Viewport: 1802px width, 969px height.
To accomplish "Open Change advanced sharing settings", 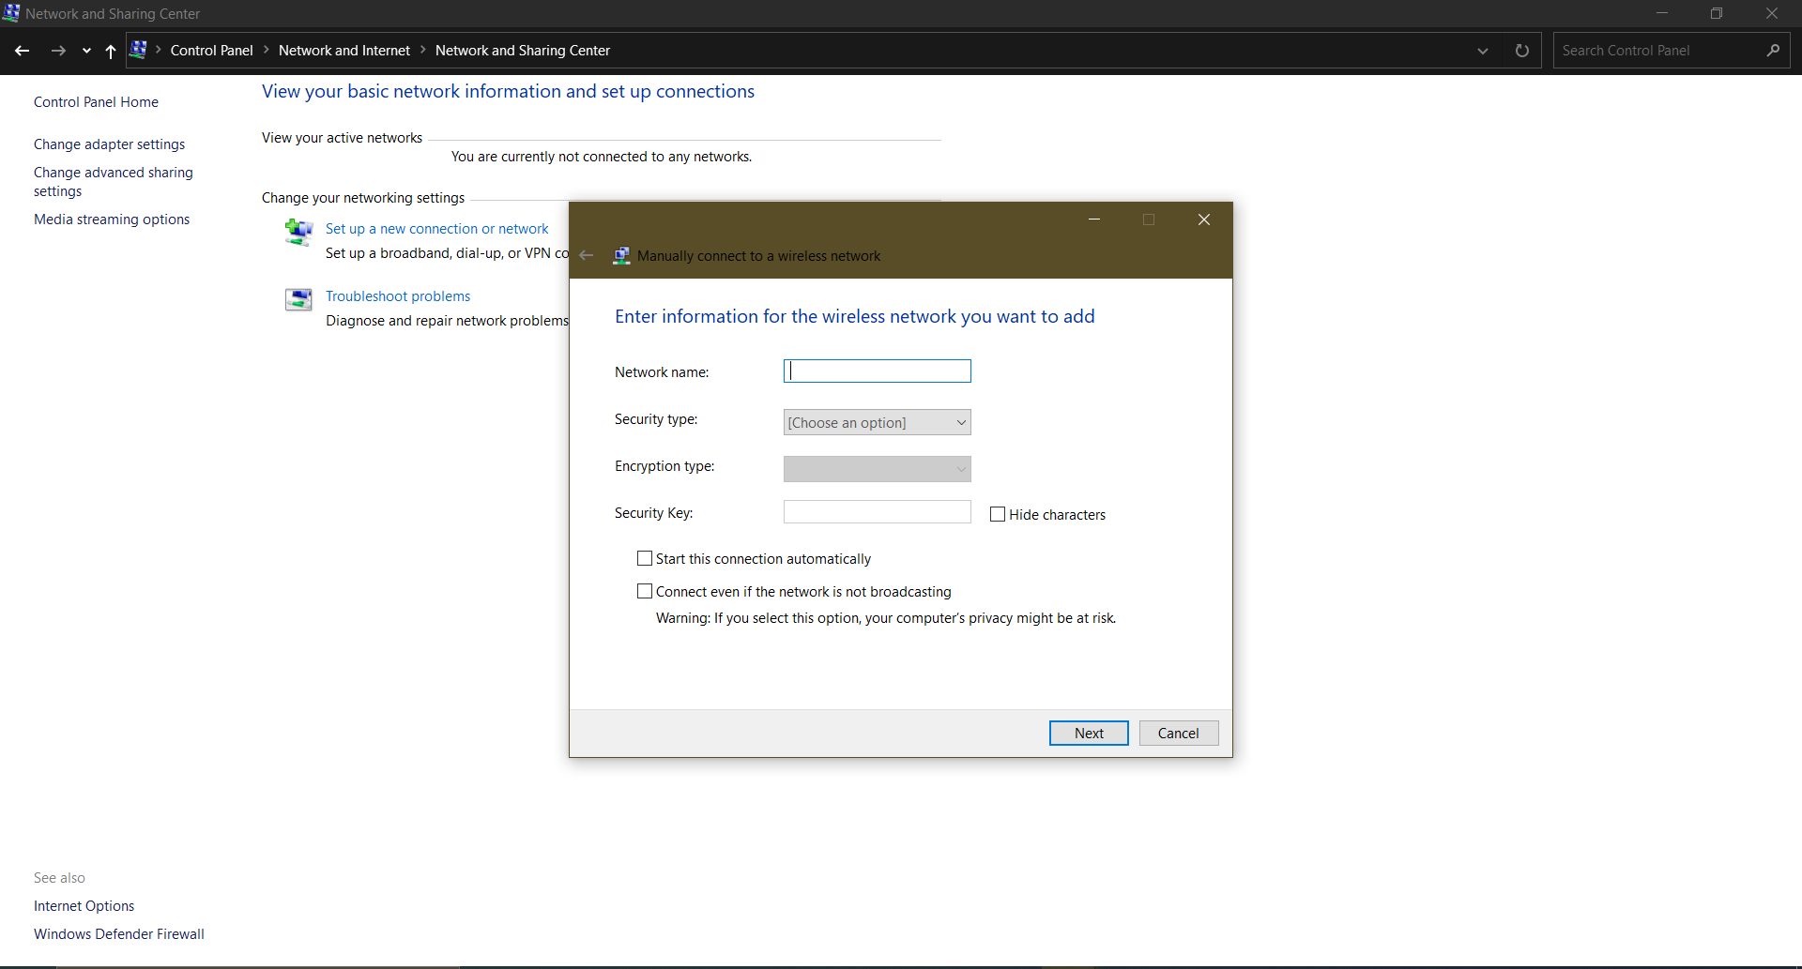I will (114, 182).
